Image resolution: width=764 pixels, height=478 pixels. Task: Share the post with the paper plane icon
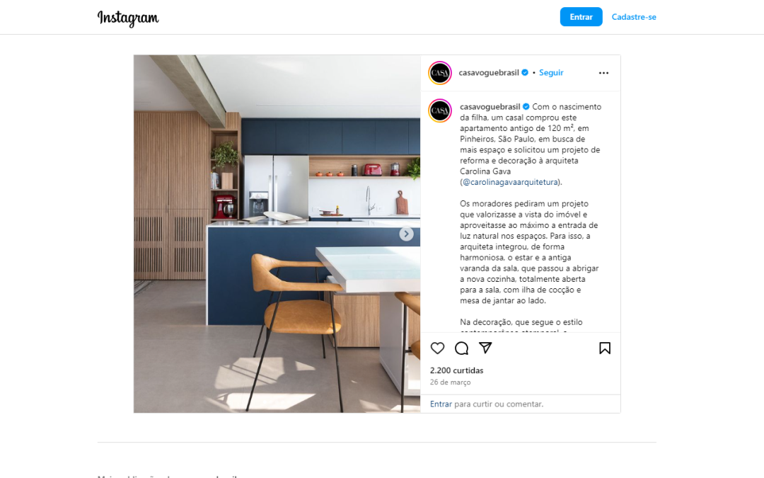click(x=485, y=347)
